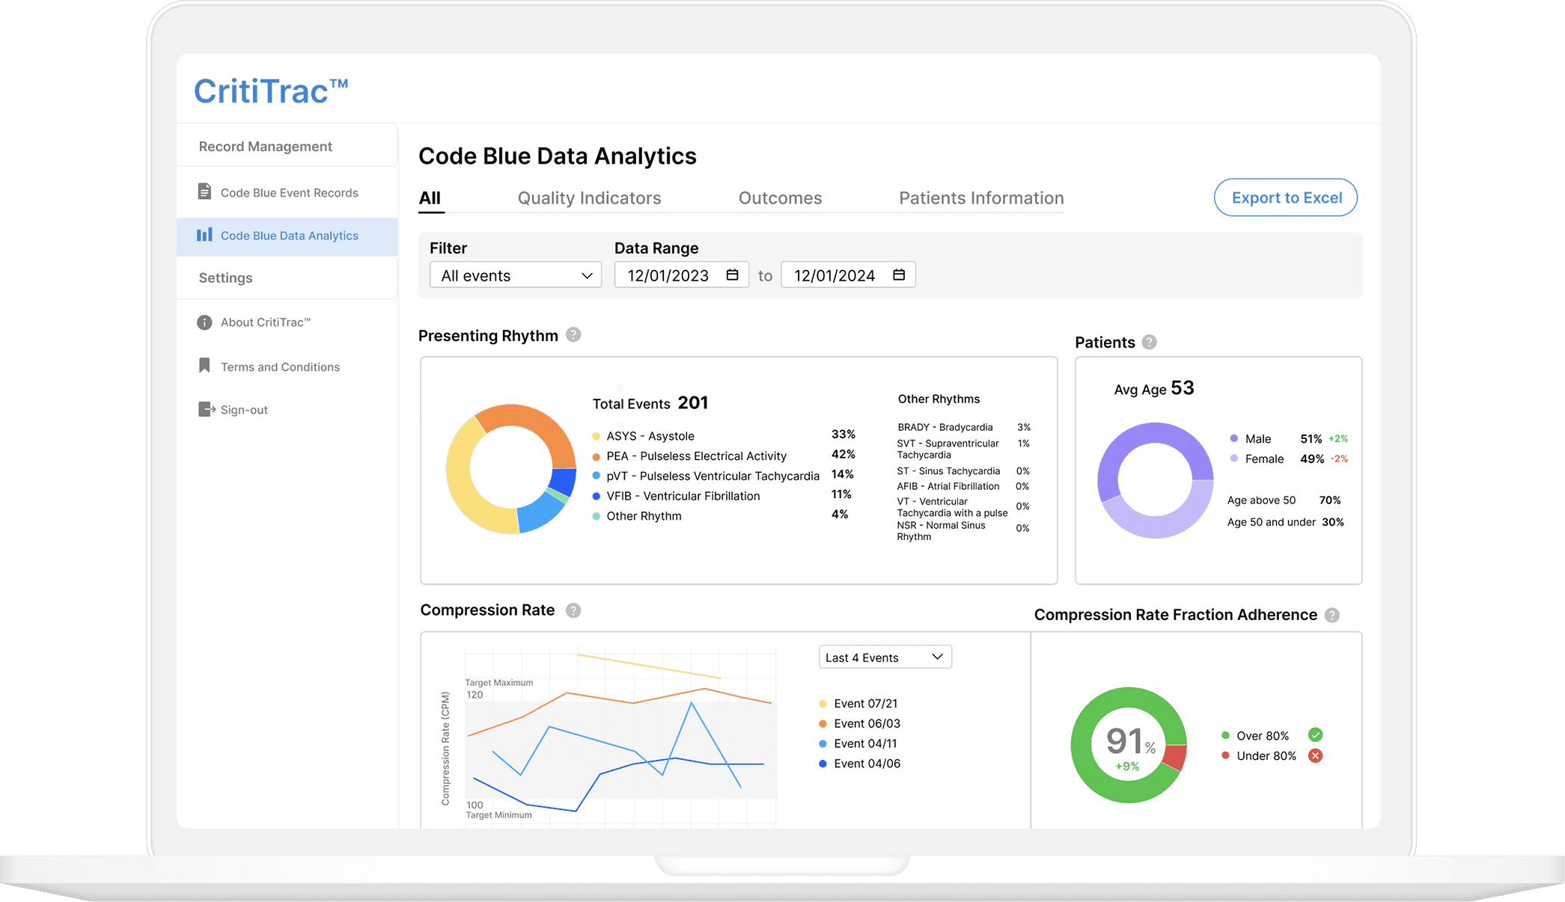Expand the All events filter dropdown
This screenshot has width=1565, height=902.
coord(515,275)
